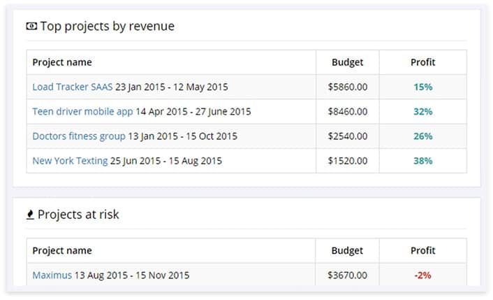The image size is (493, 300).
Task: Go to the New York Texting project
Action: [x=70, y=161]
